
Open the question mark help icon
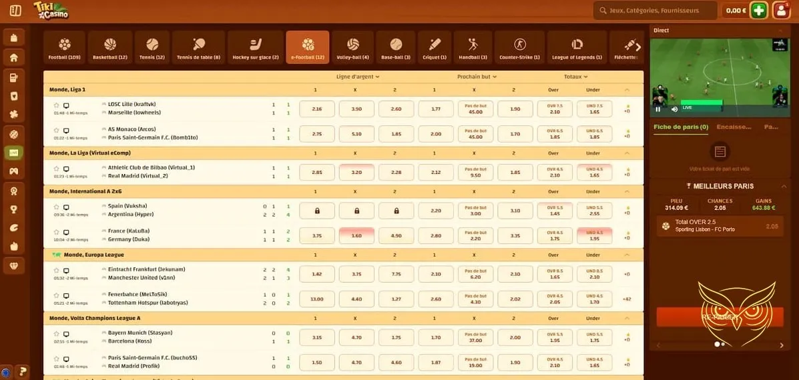click(22, 371)
